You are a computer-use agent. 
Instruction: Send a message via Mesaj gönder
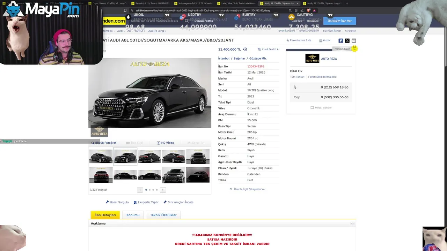(321, 108)
